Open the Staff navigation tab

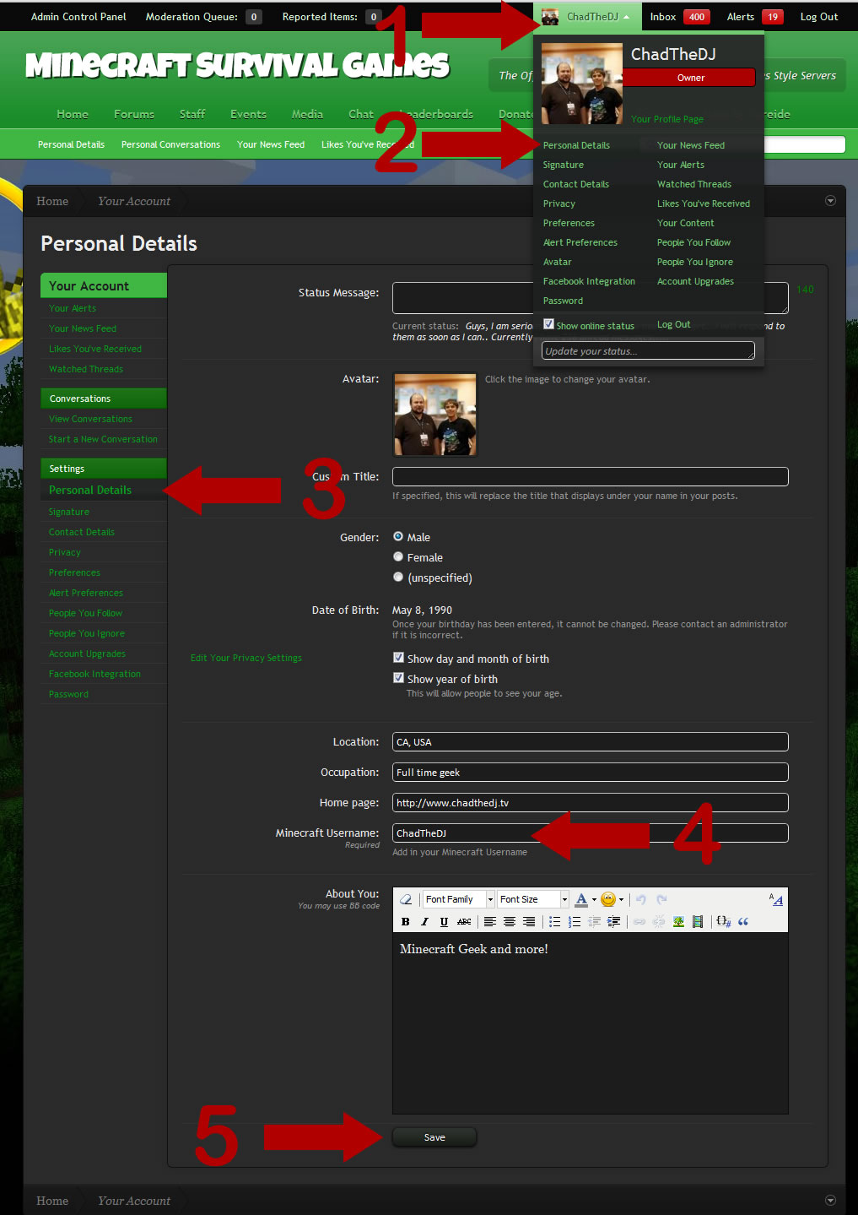coord(192,114)
